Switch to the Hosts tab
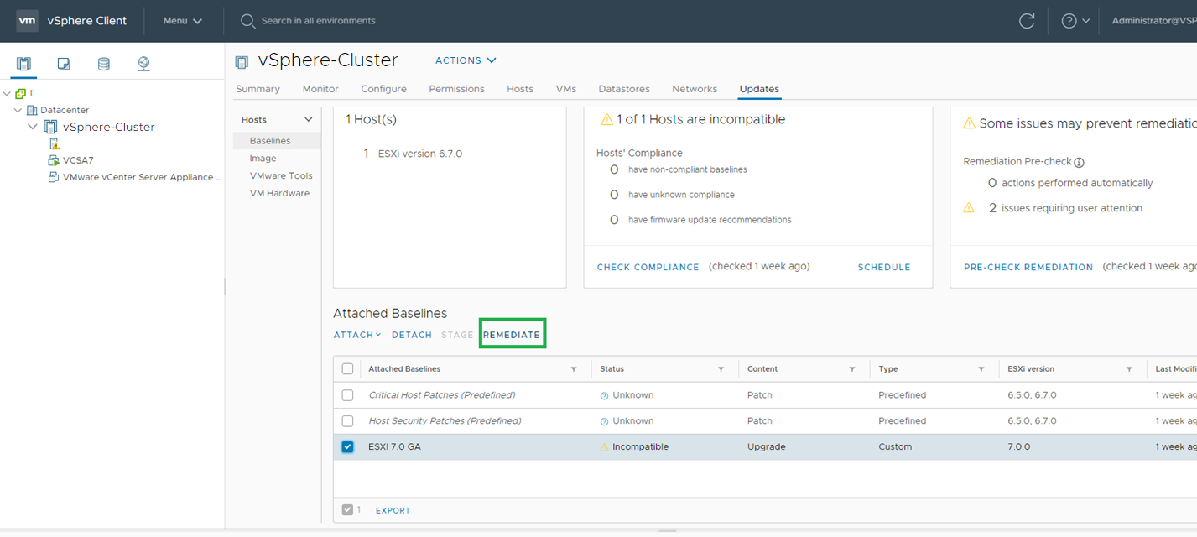 tap(520, 89)
